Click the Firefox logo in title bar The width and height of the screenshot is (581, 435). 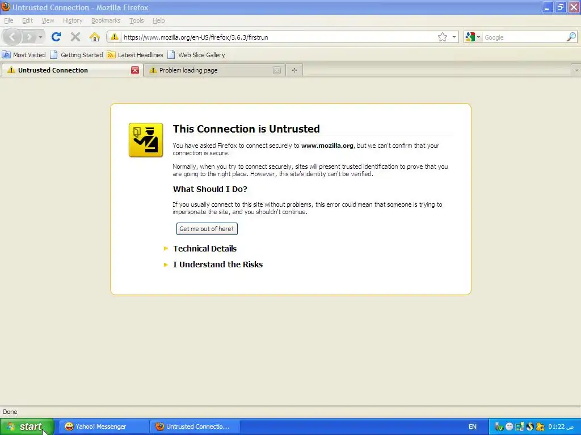6,7
